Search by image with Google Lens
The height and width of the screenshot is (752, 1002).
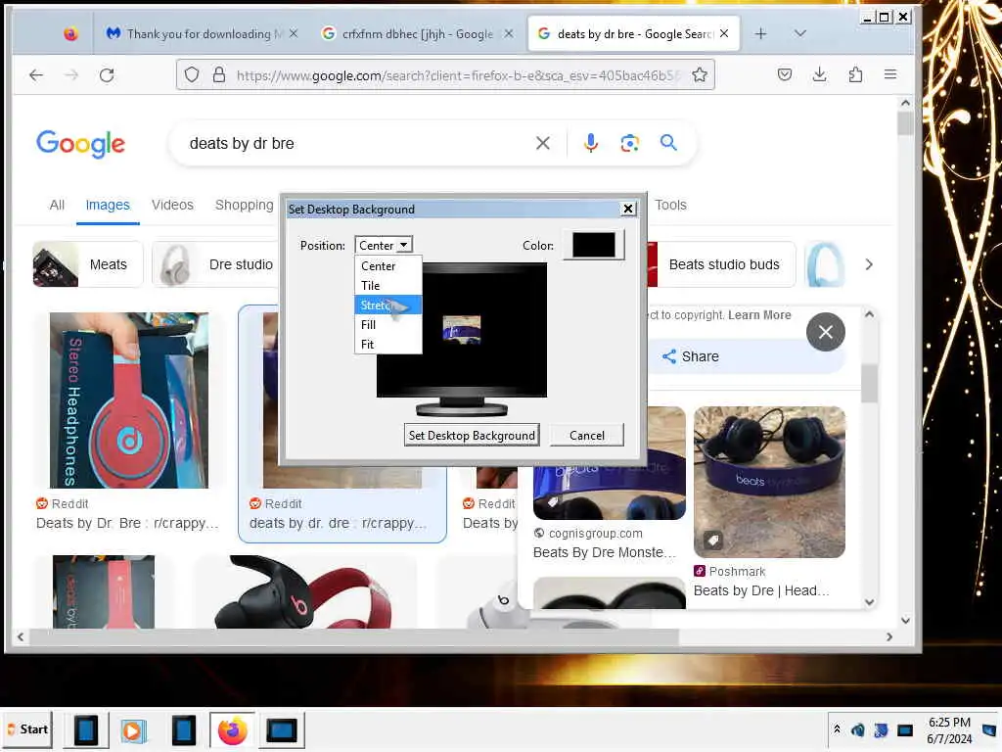(x=629, y=143)
